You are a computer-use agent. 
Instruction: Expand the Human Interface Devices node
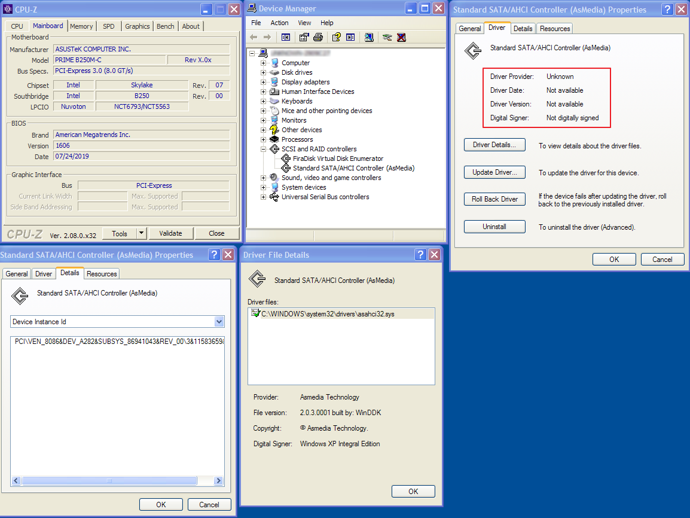[263, 92]
